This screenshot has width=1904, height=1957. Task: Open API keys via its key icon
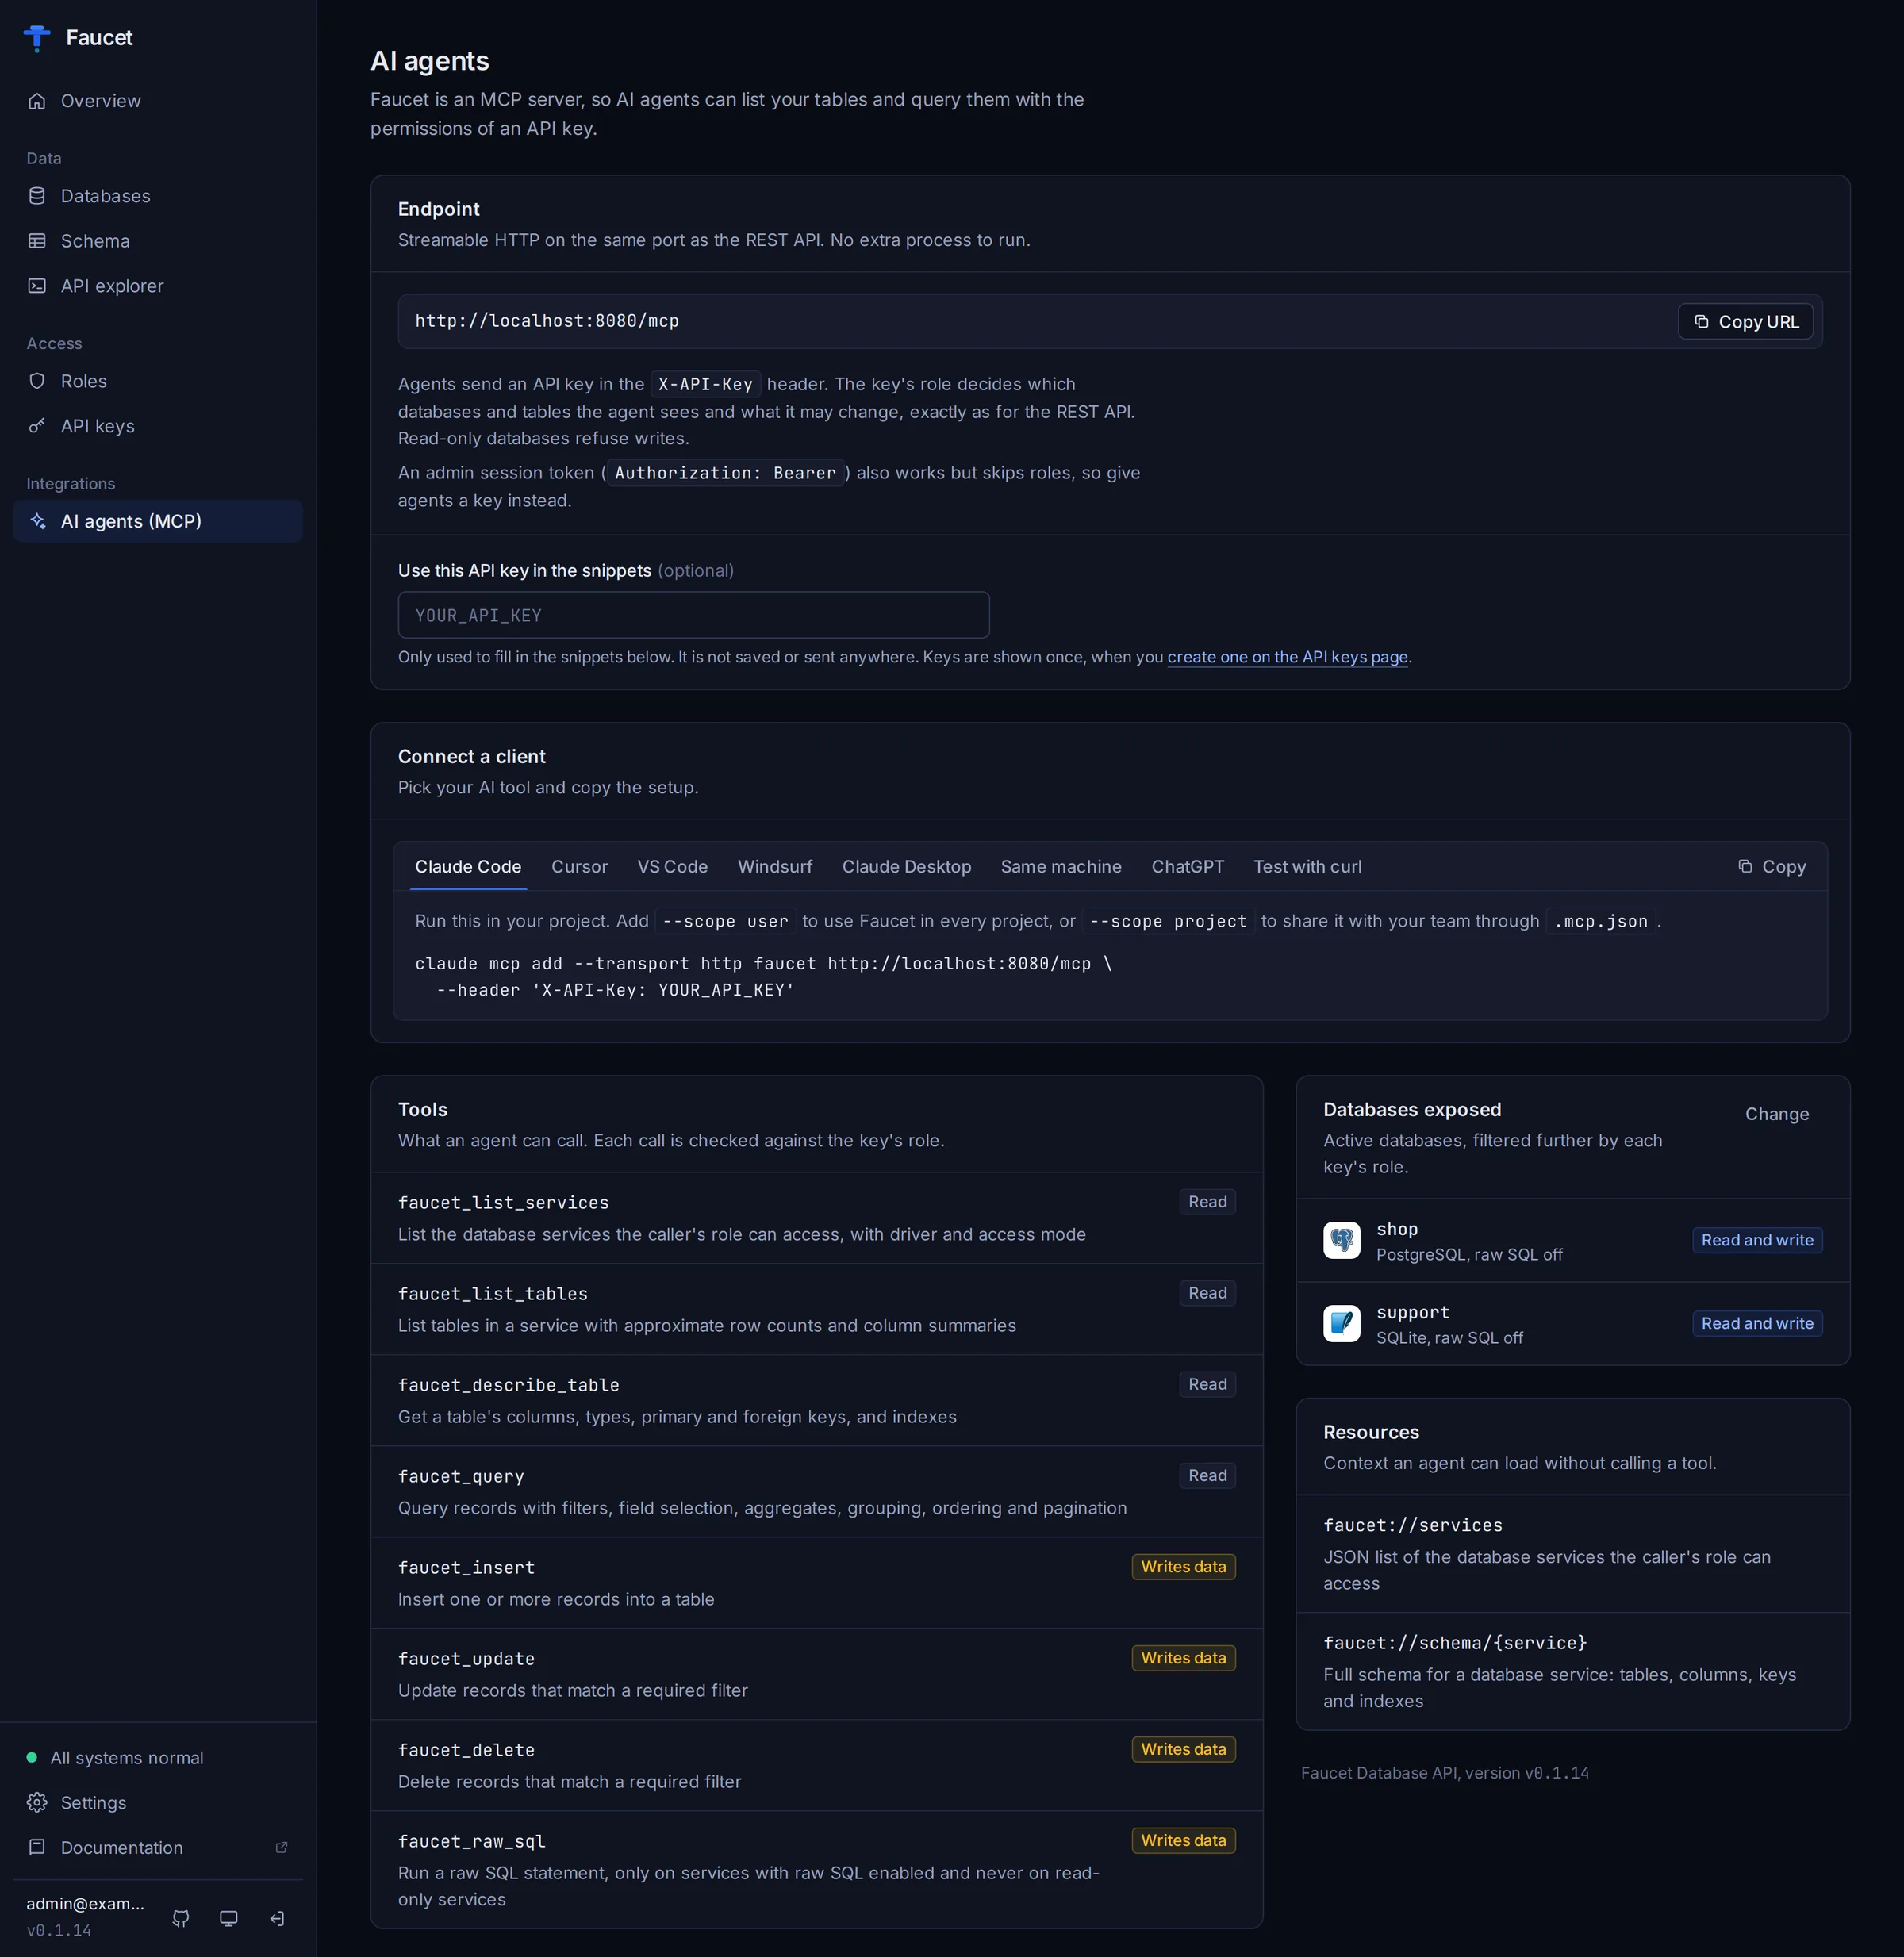tap(37, 426)
